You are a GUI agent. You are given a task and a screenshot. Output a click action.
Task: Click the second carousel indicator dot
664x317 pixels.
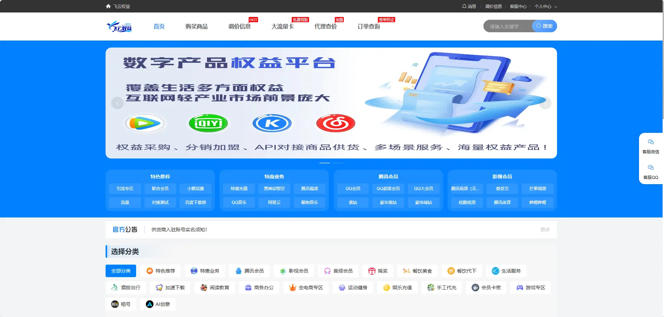tap(339, 163)
